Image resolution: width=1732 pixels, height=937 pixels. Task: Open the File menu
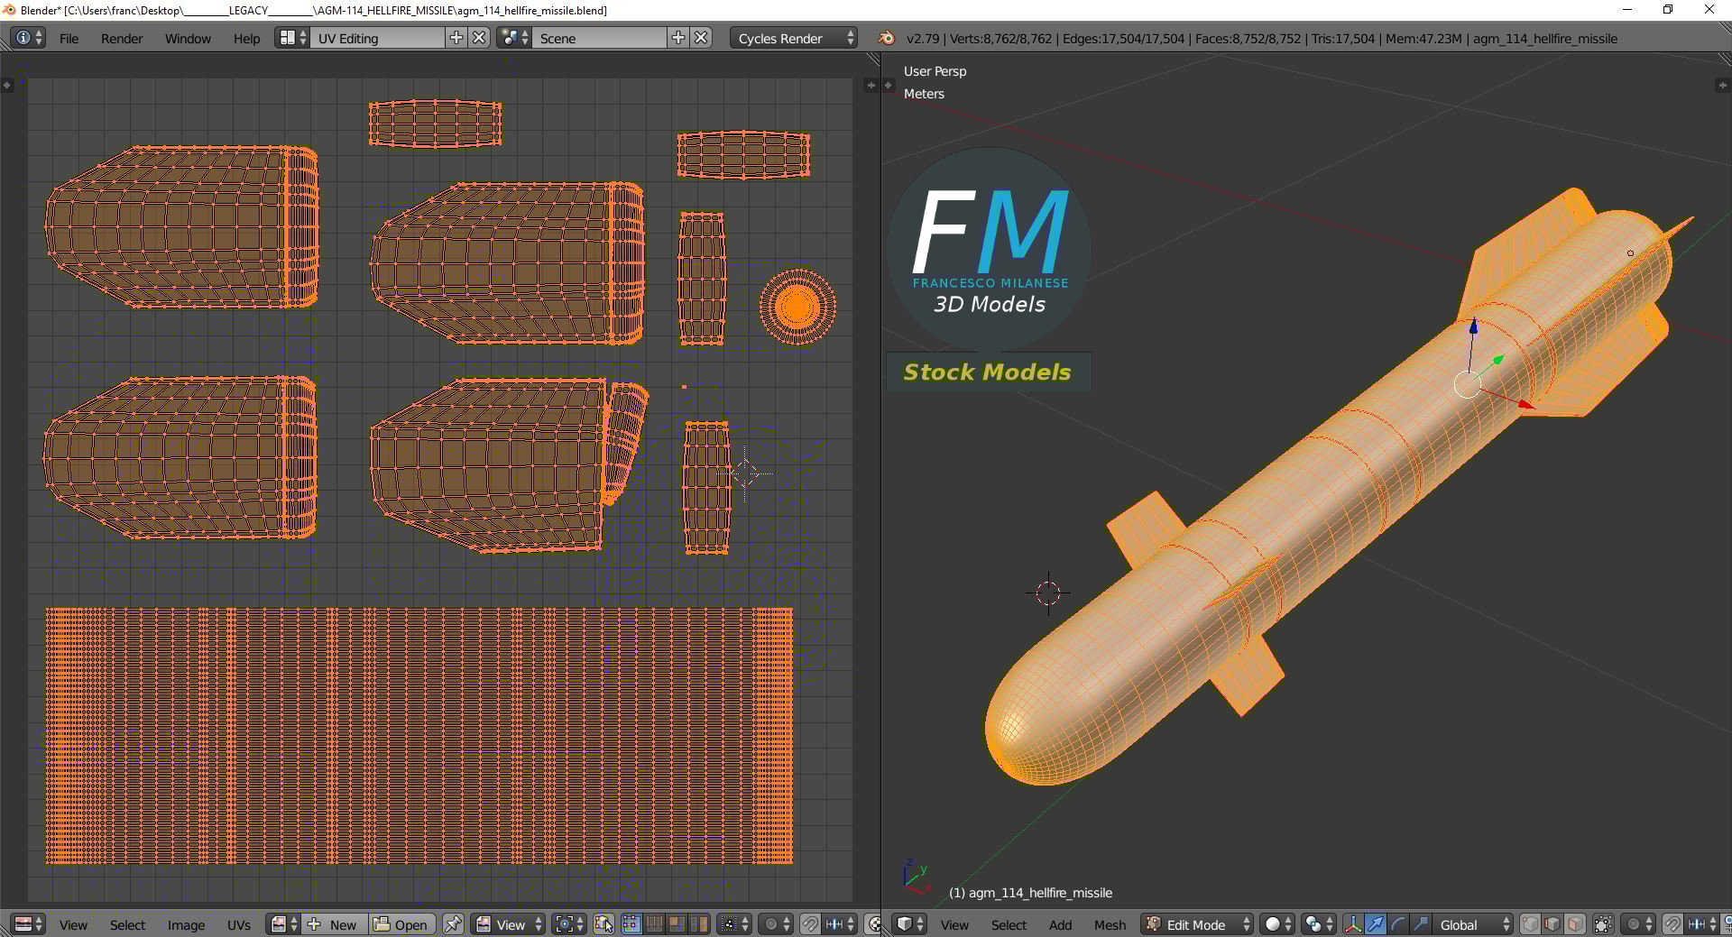[x=69, y=38]
